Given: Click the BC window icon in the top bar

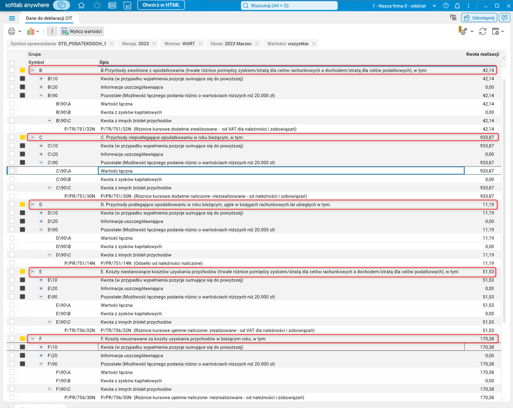Looking at the screenshot, I should pos(127,6).
